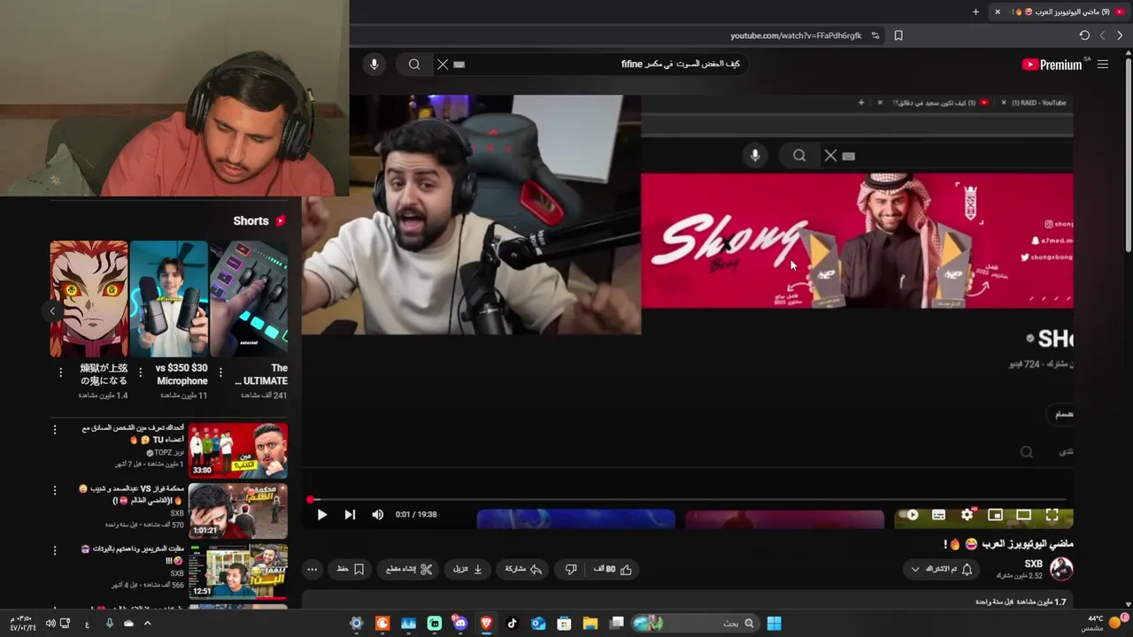The height and width of the screenshot is (637, 1133).
Task: Open options for Microphone short
Action: pyautogui.click(x=140, y=372)
